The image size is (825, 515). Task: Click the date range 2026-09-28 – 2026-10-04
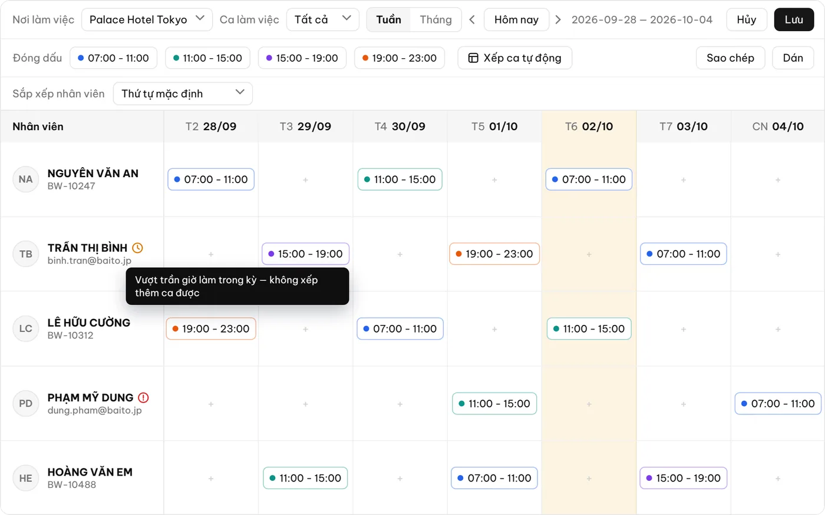[x=642, y=19]
